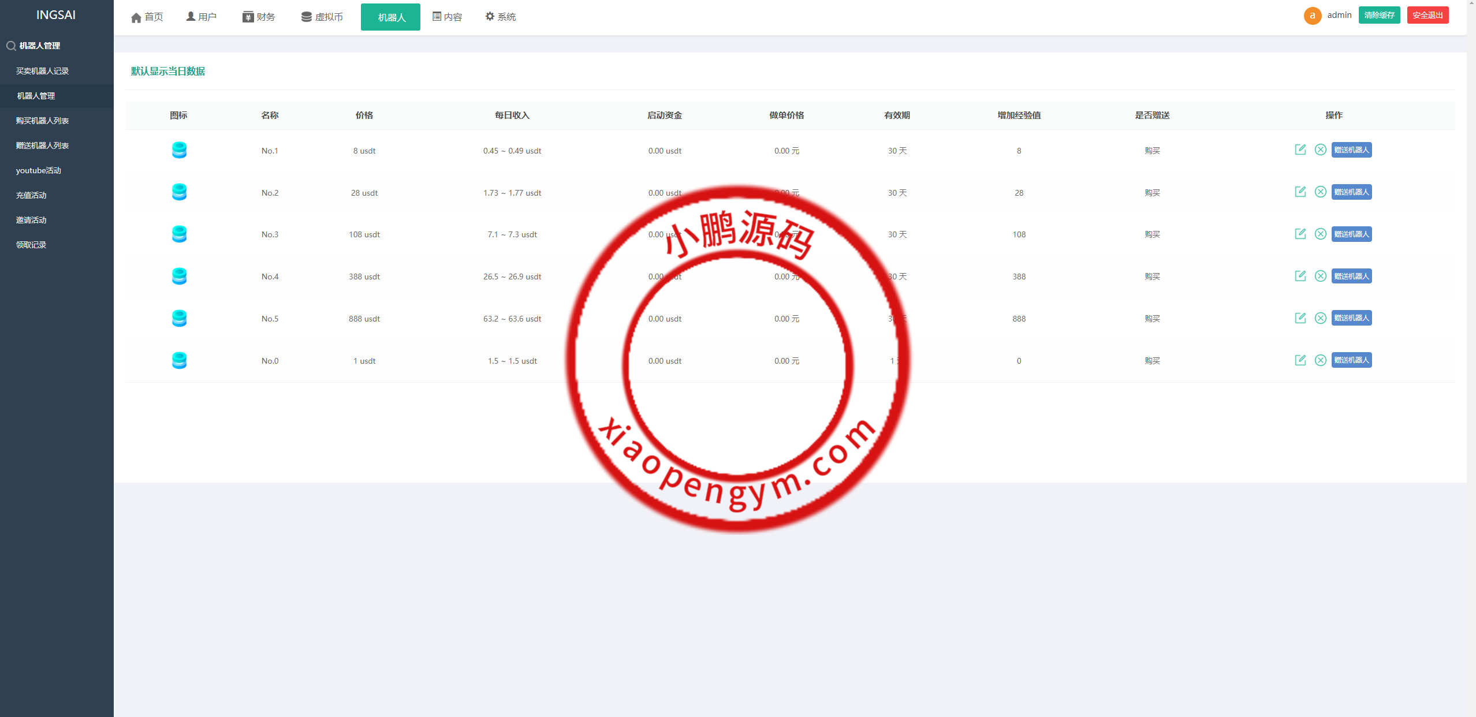Open the 首页 home menu
The image size is (1476, 717).
(x=147, y=17)
